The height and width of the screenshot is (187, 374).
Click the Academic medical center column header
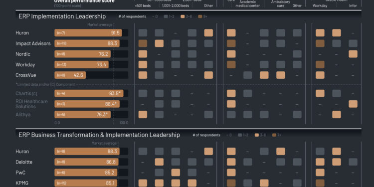247,4
